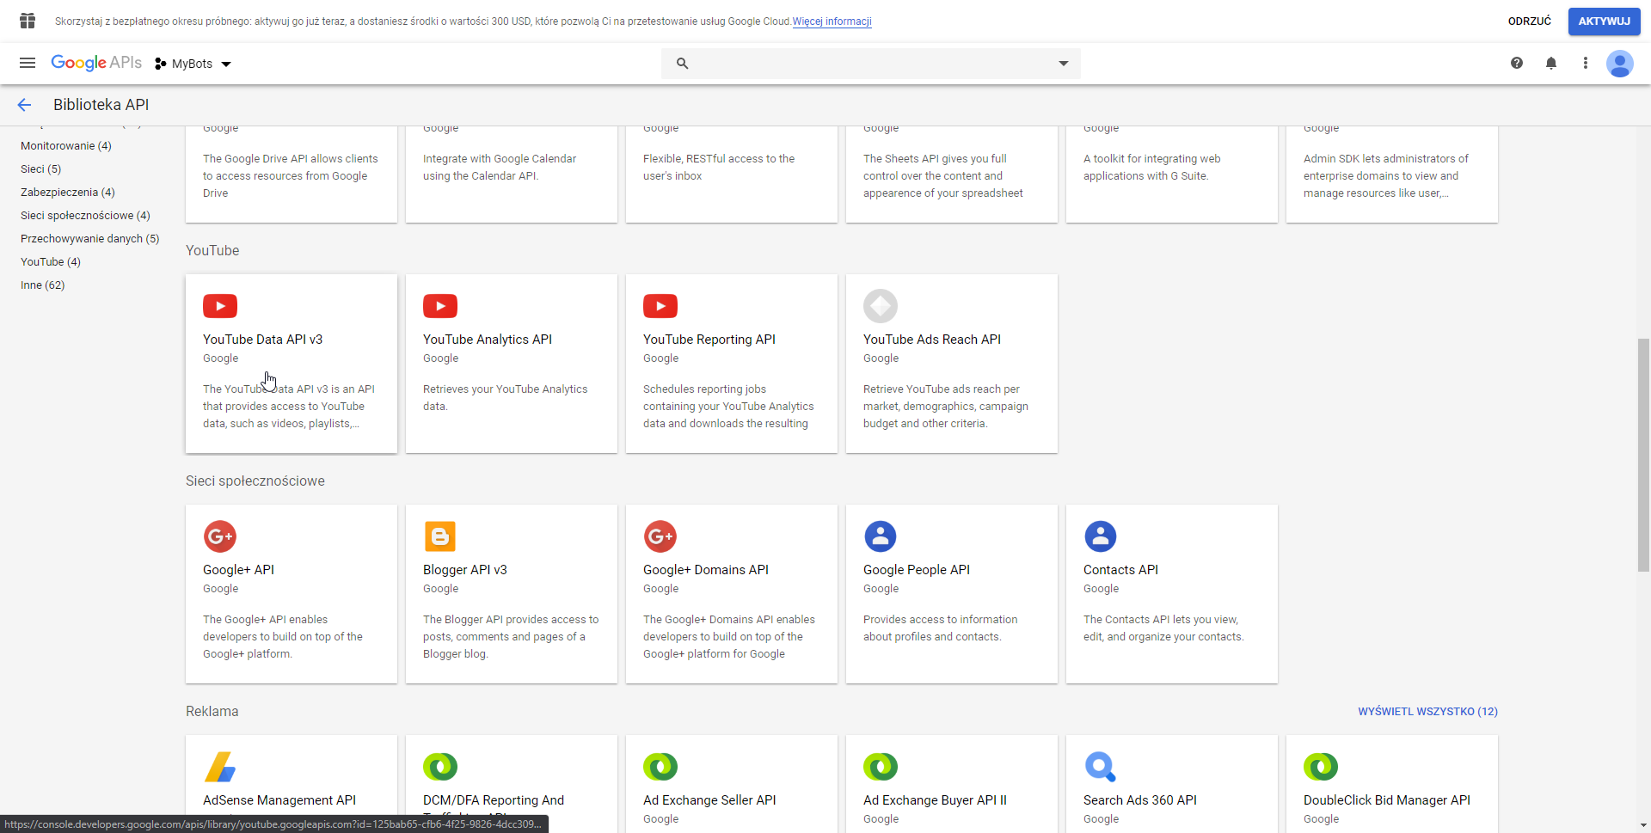1651x833 pixels.
Task: Open the notifications bell
Action: tap(1551, 63)
